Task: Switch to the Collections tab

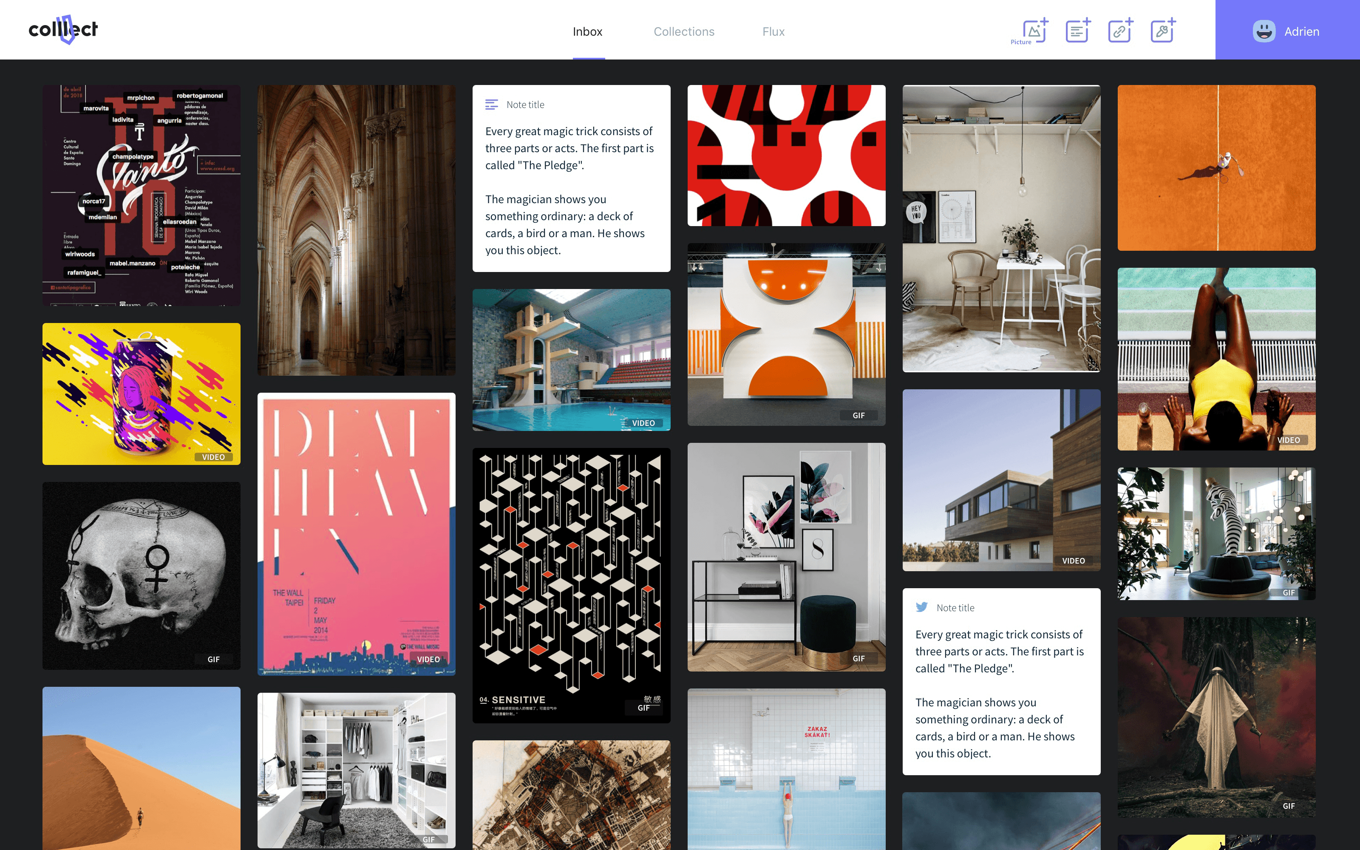Action: (683, 31)
